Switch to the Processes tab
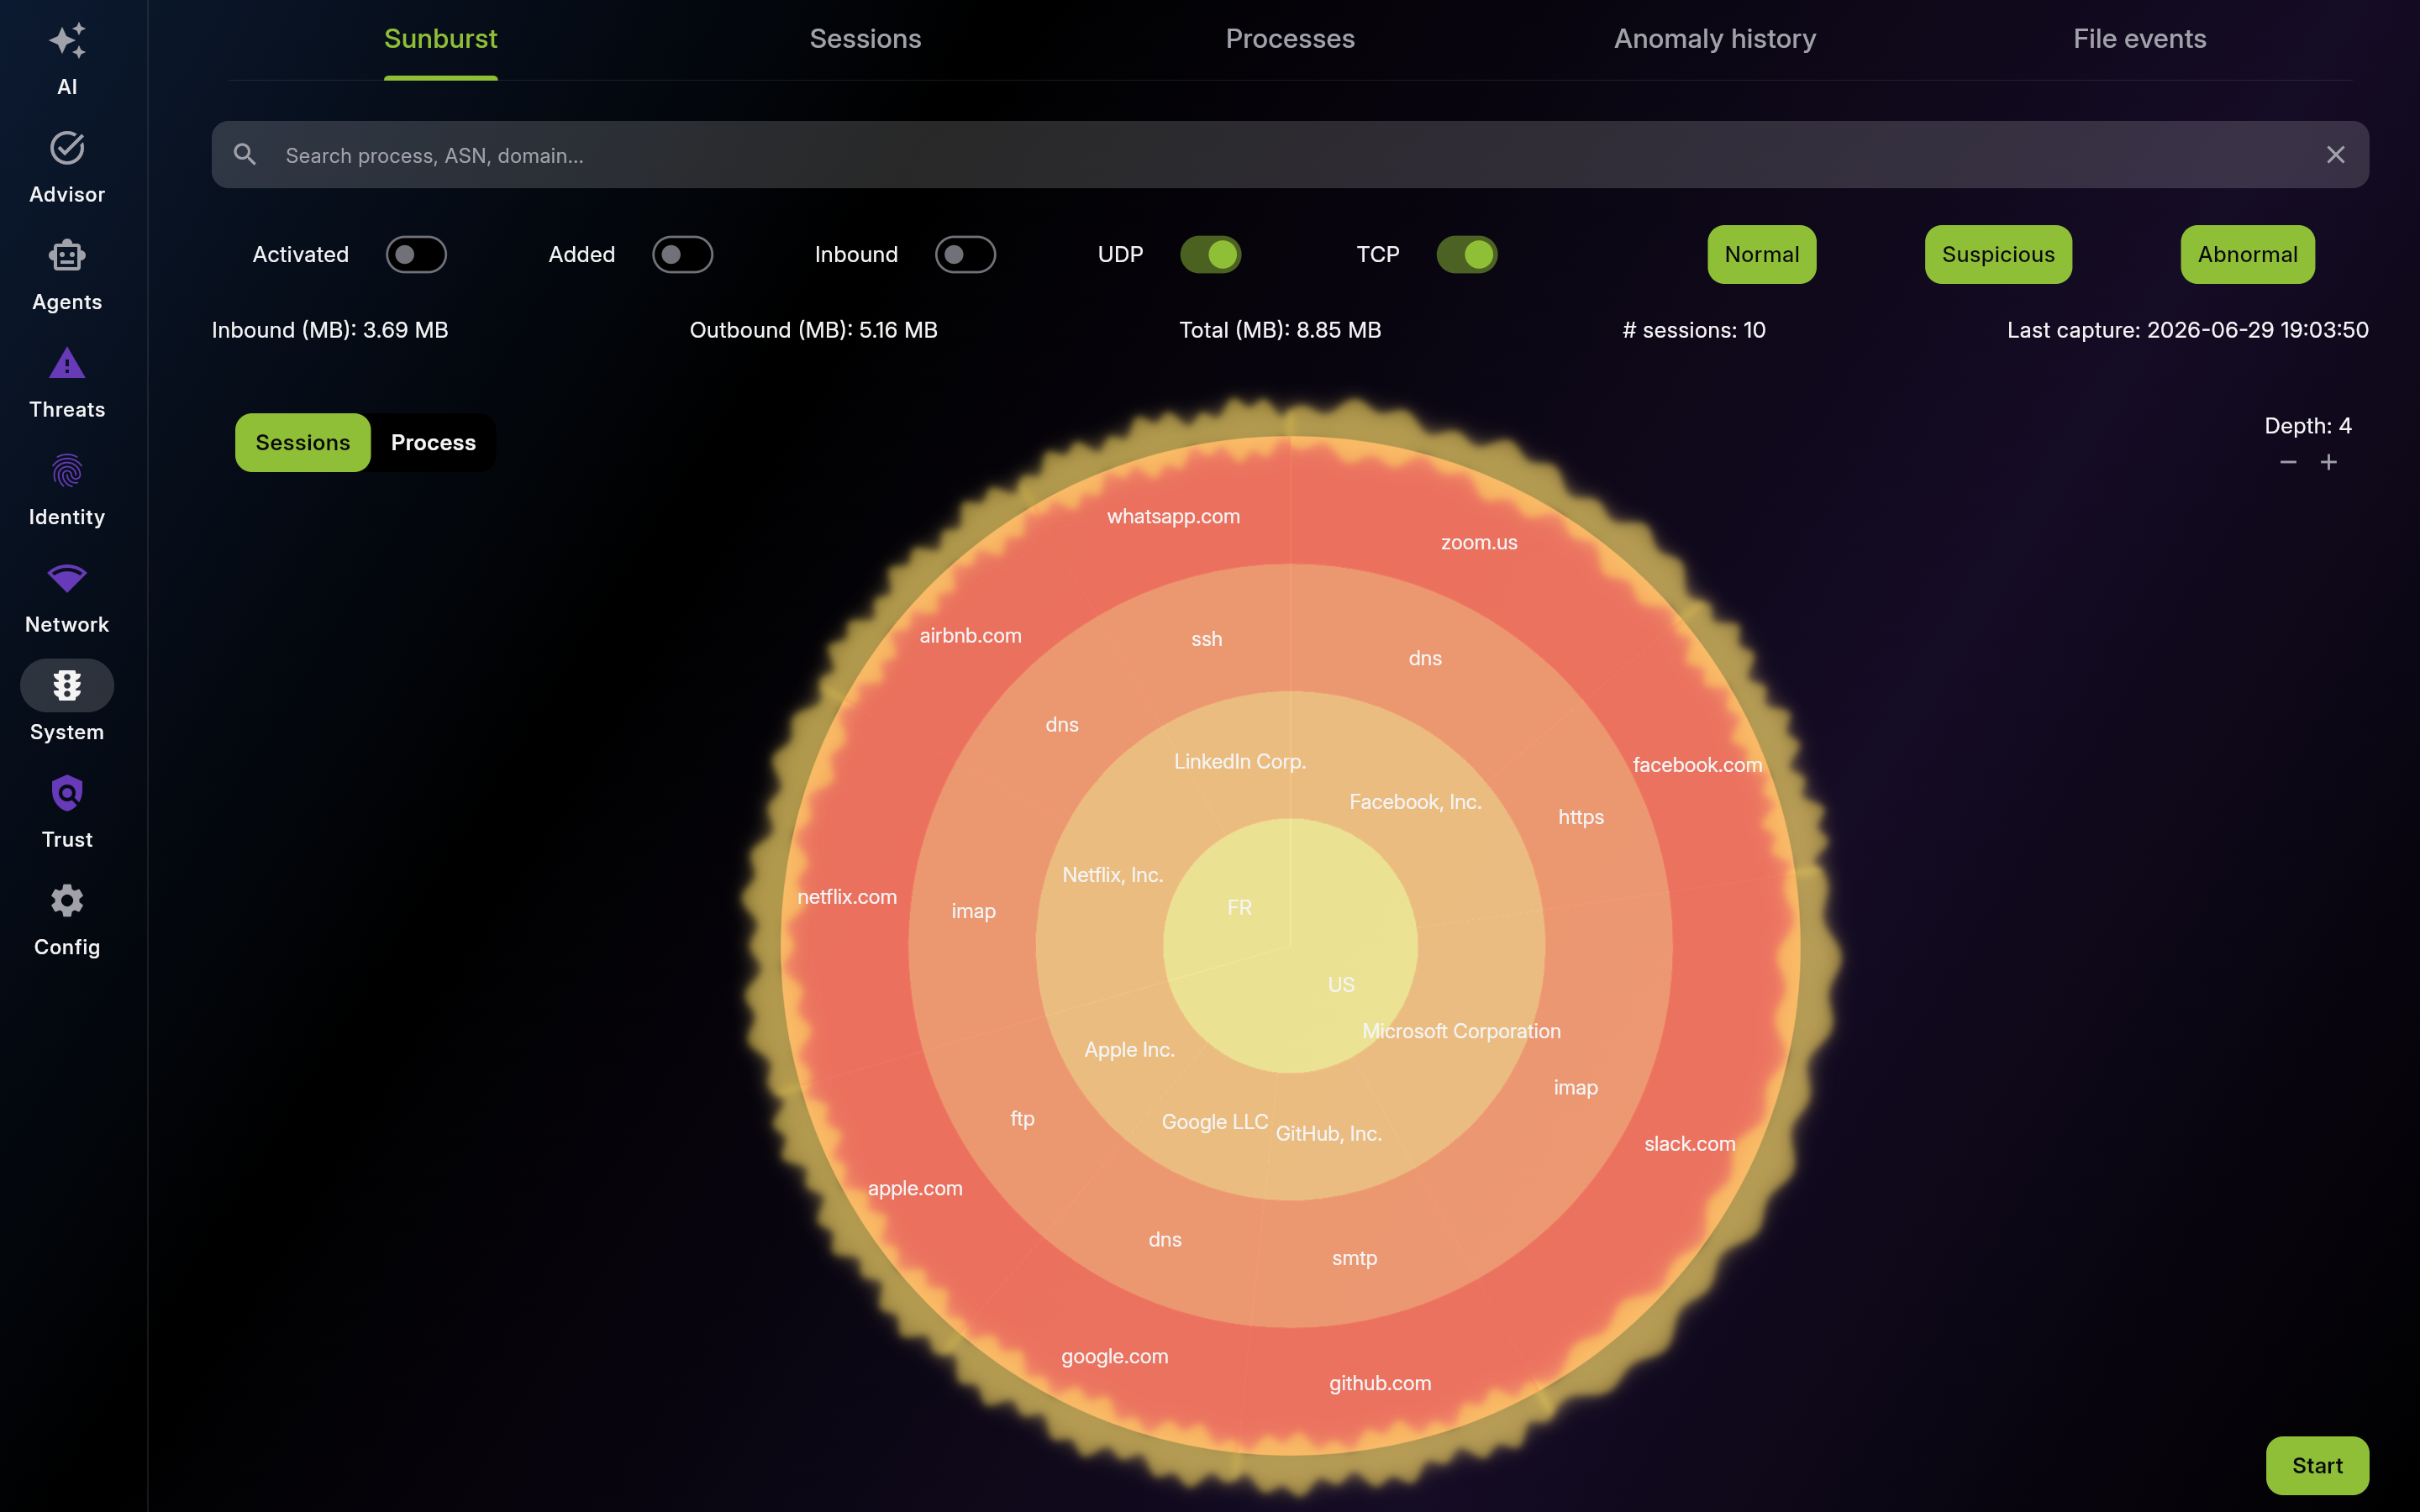The image size is (2420, 1512). point(1290,39)
